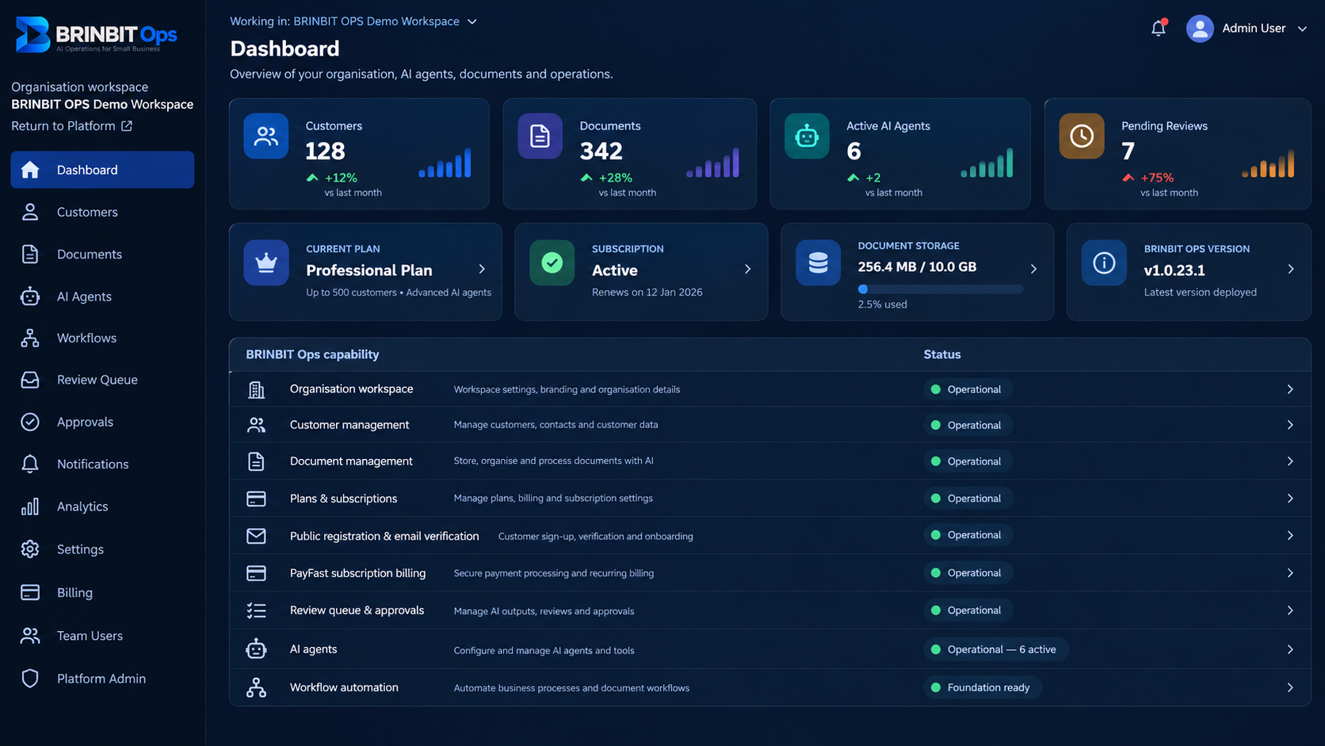Click the Customers card trend bar chart

coord(445,163)
